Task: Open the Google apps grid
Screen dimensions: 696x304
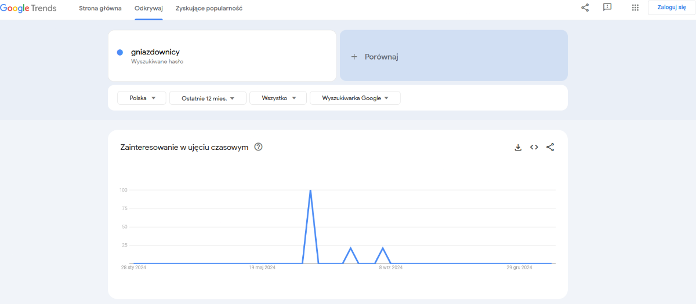Action: click(x=635, y=8)
